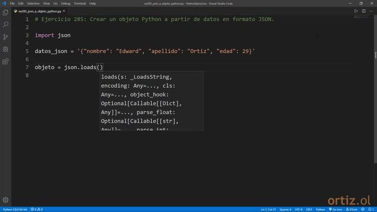Select the Python 3.8.0 64-bit interpreter

point(15,210)
